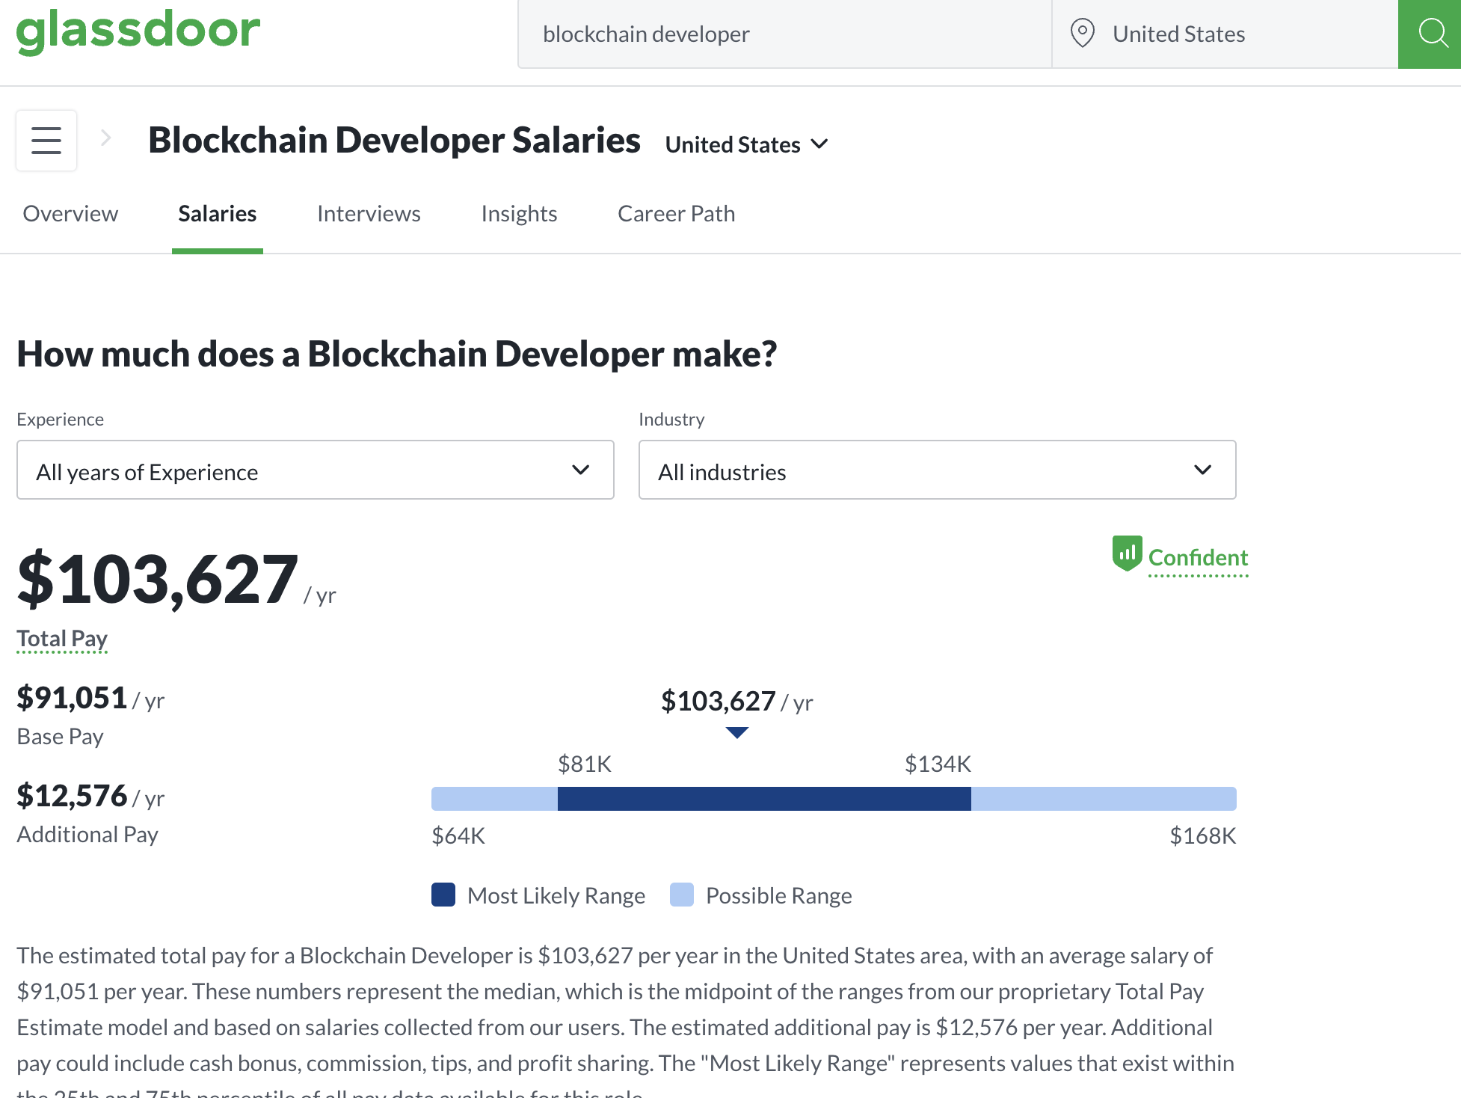Image resolution: width=1461 pixels, height=1098 pixels.
Task: Click the blockchain developer search field
Action: coord(784,34)
